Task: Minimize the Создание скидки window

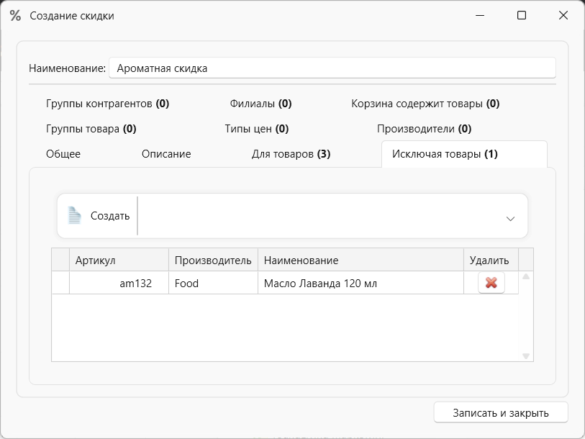Action: coord(480,15)
